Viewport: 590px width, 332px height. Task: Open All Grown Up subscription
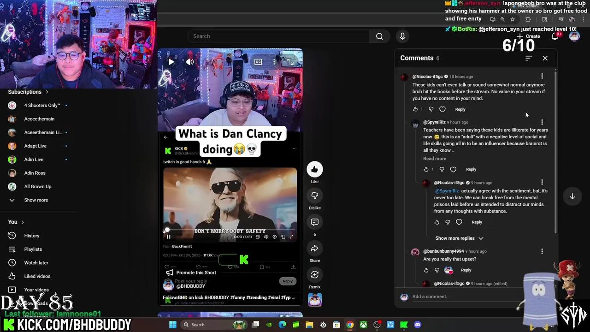39,186
